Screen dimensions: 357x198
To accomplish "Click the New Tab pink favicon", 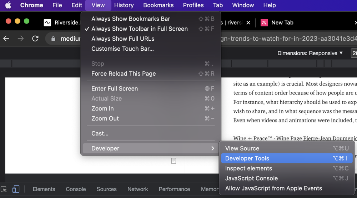I will [264, 22].
